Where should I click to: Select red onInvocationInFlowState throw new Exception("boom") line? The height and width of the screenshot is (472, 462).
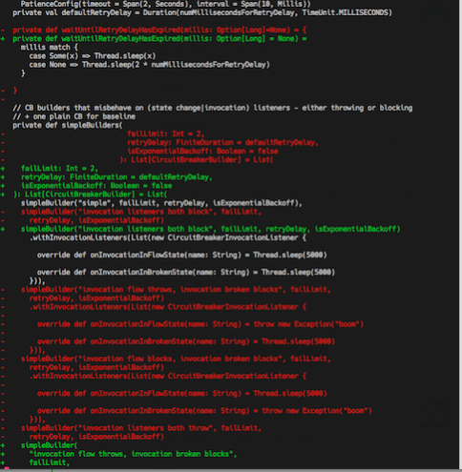pyautogui.click(x=200, y=324)
